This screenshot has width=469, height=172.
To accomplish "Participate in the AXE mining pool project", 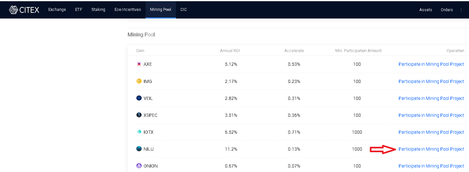I will (x=431, y=64).
